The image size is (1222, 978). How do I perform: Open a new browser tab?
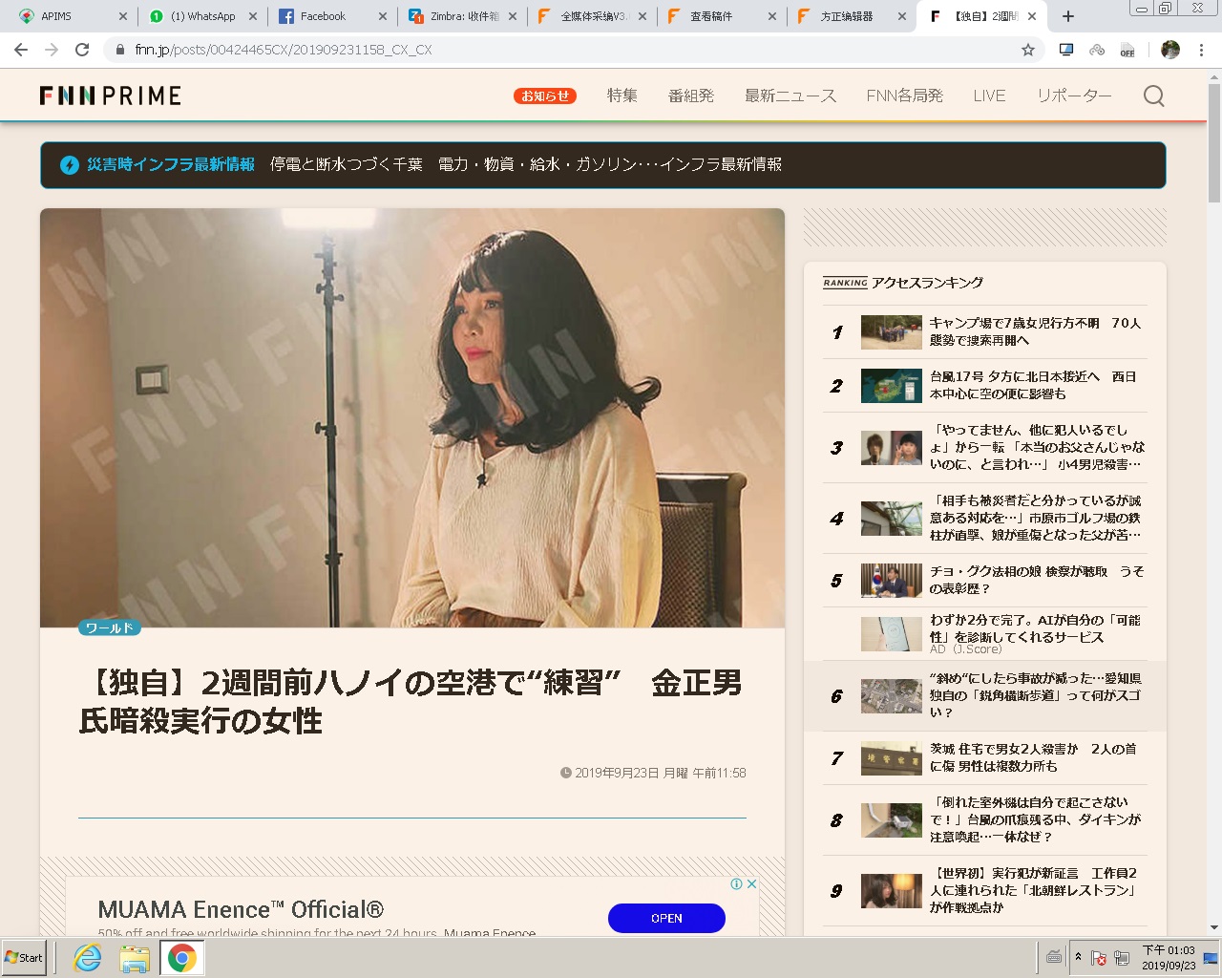(1068, 16)
